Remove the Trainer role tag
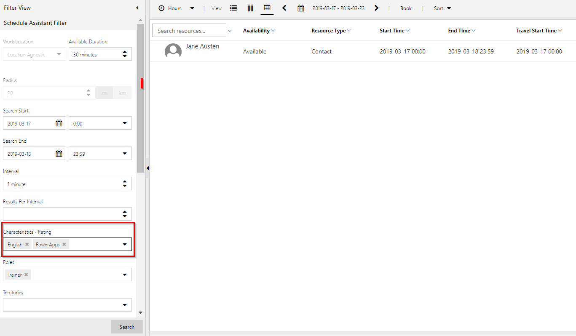Image resolution: width=576 pixels, height=336 pixels. pos(26,275)
